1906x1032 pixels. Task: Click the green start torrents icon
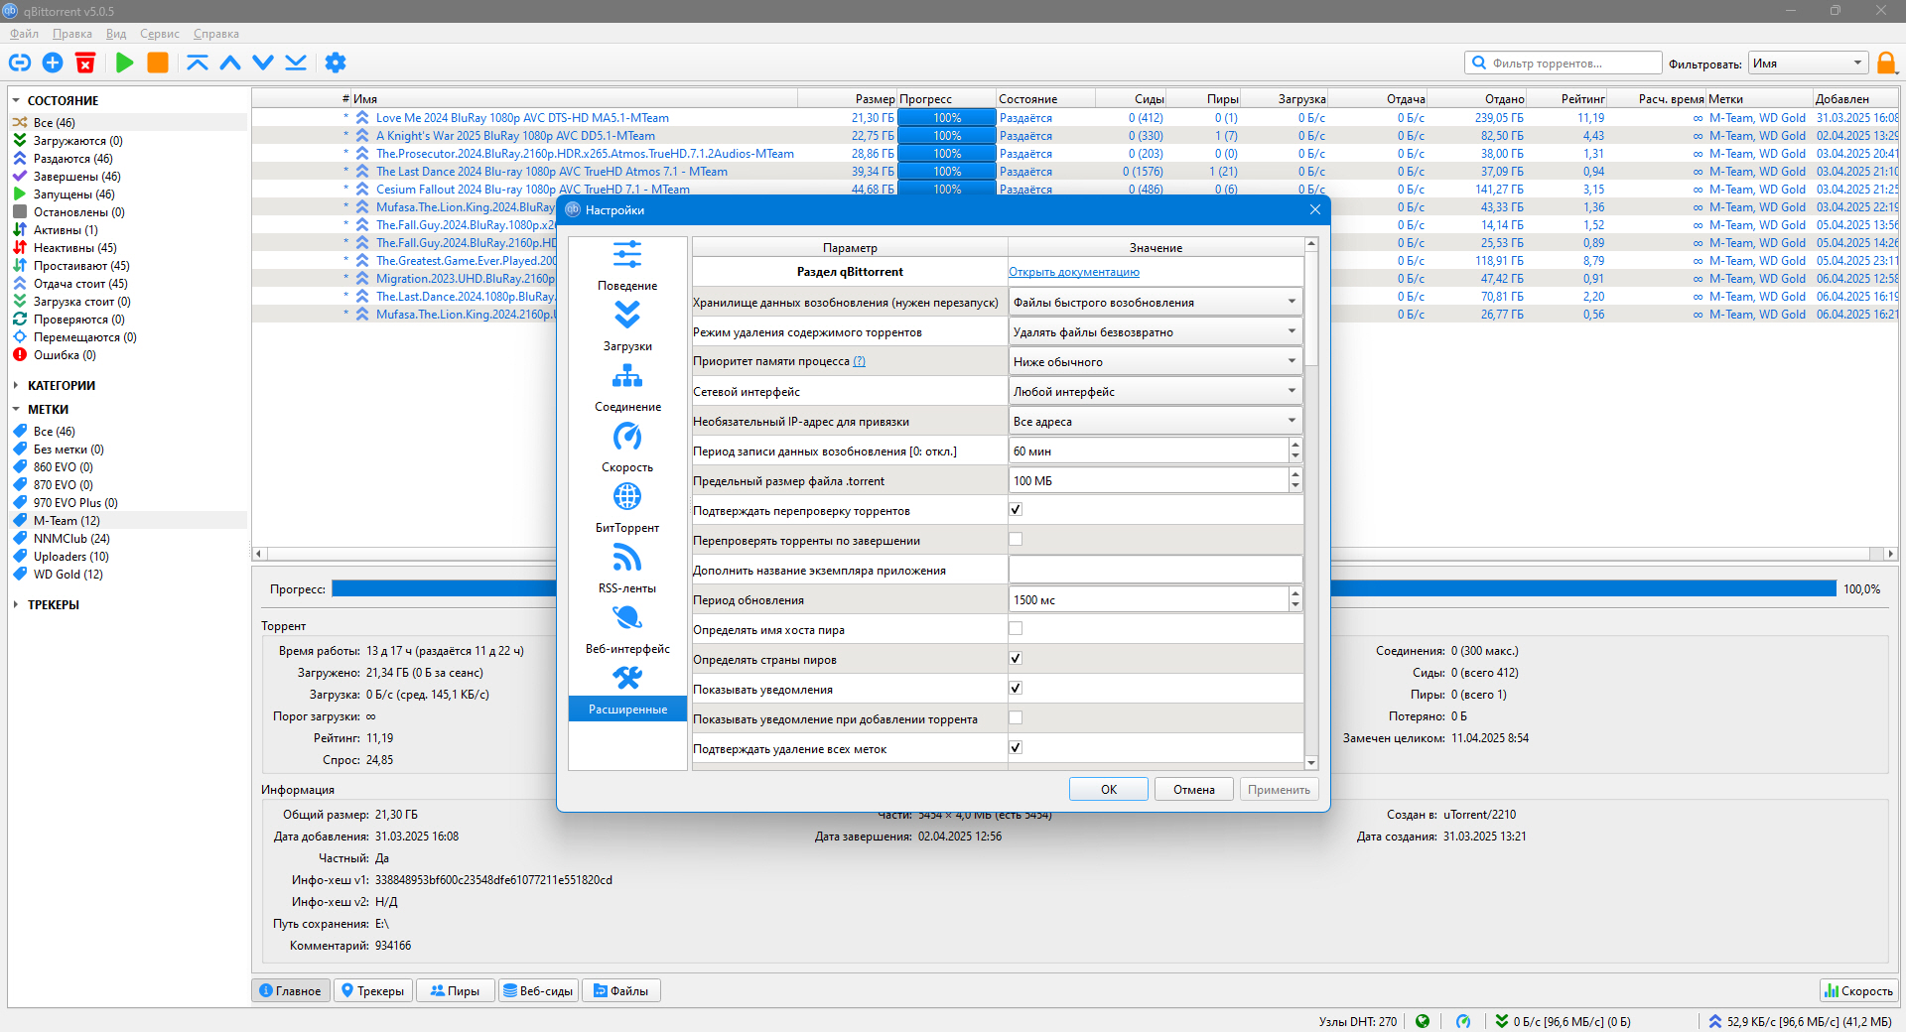[125, 63]
